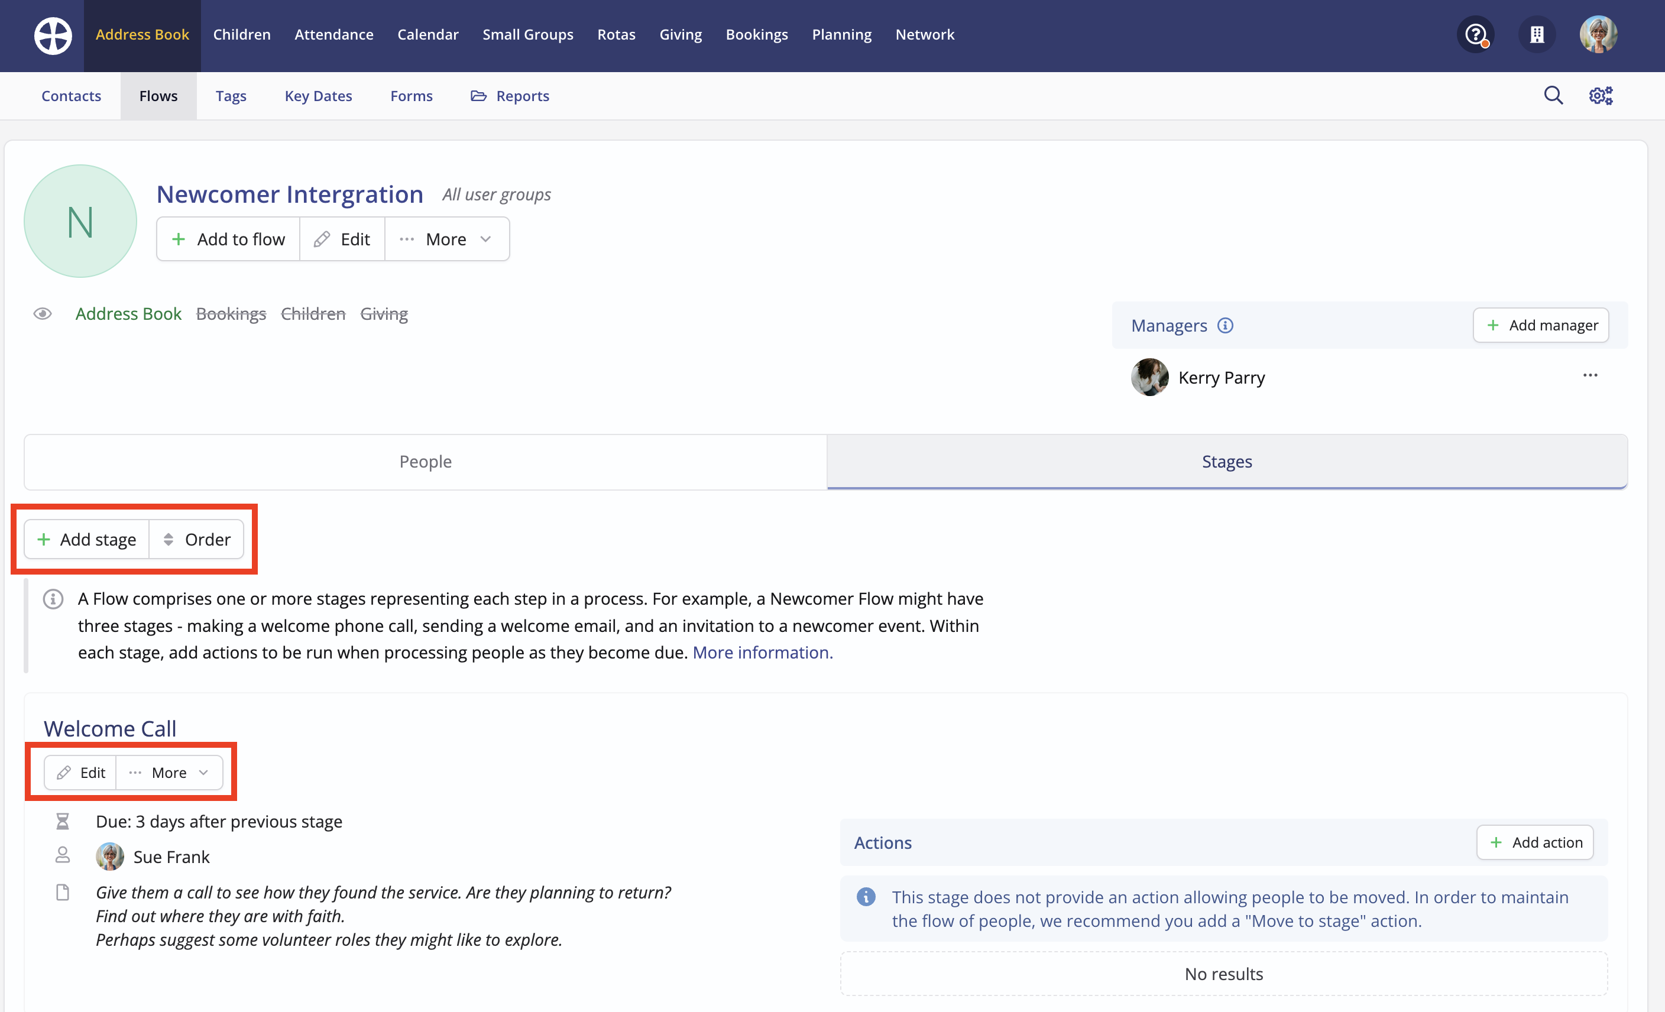Open Kerry Parry's three-dot options
The height and width of the screenshot is (1012, 1665).
pos(1590,375)
